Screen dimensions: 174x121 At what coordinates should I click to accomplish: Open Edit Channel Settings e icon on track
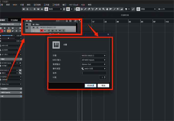(49, 30)
